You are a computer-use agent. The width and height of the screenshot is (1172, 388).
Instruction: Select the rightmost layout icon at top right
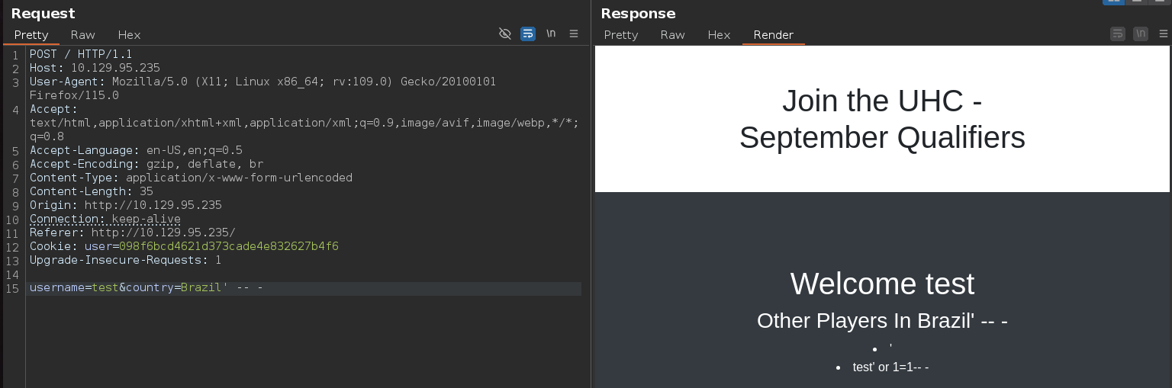(x=1159, y=2)
